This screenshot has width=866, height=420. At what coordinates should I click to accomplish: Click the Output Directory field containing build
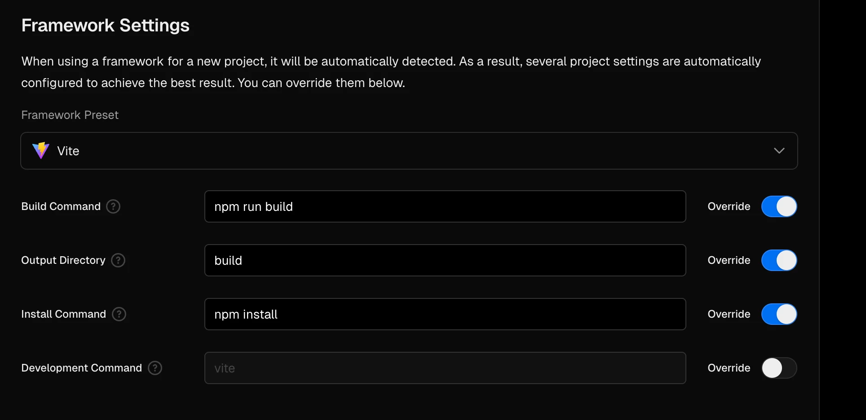(x=445, y=260)
